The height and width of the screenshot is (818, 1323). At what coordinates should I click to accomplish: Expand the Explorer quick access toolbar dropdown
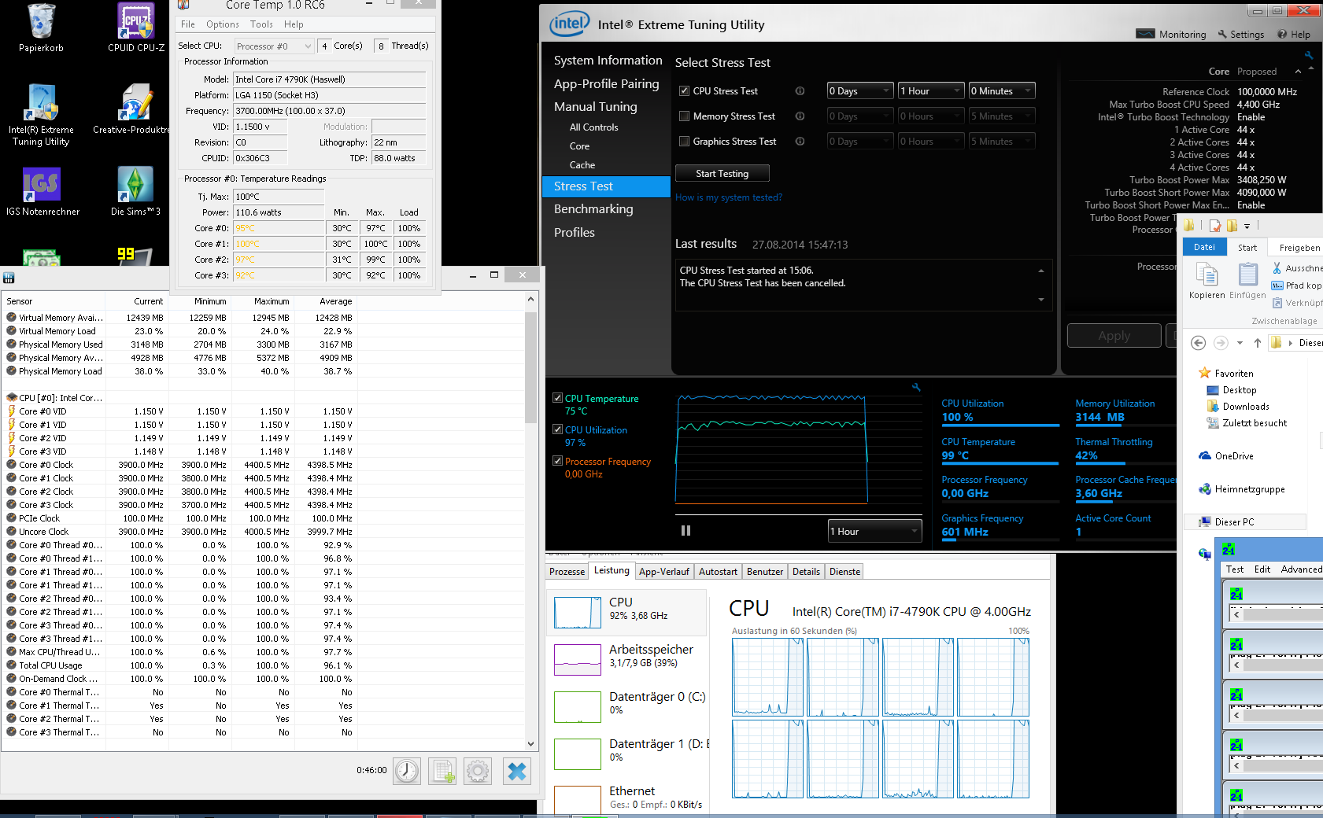click(x=1247, y=227)
